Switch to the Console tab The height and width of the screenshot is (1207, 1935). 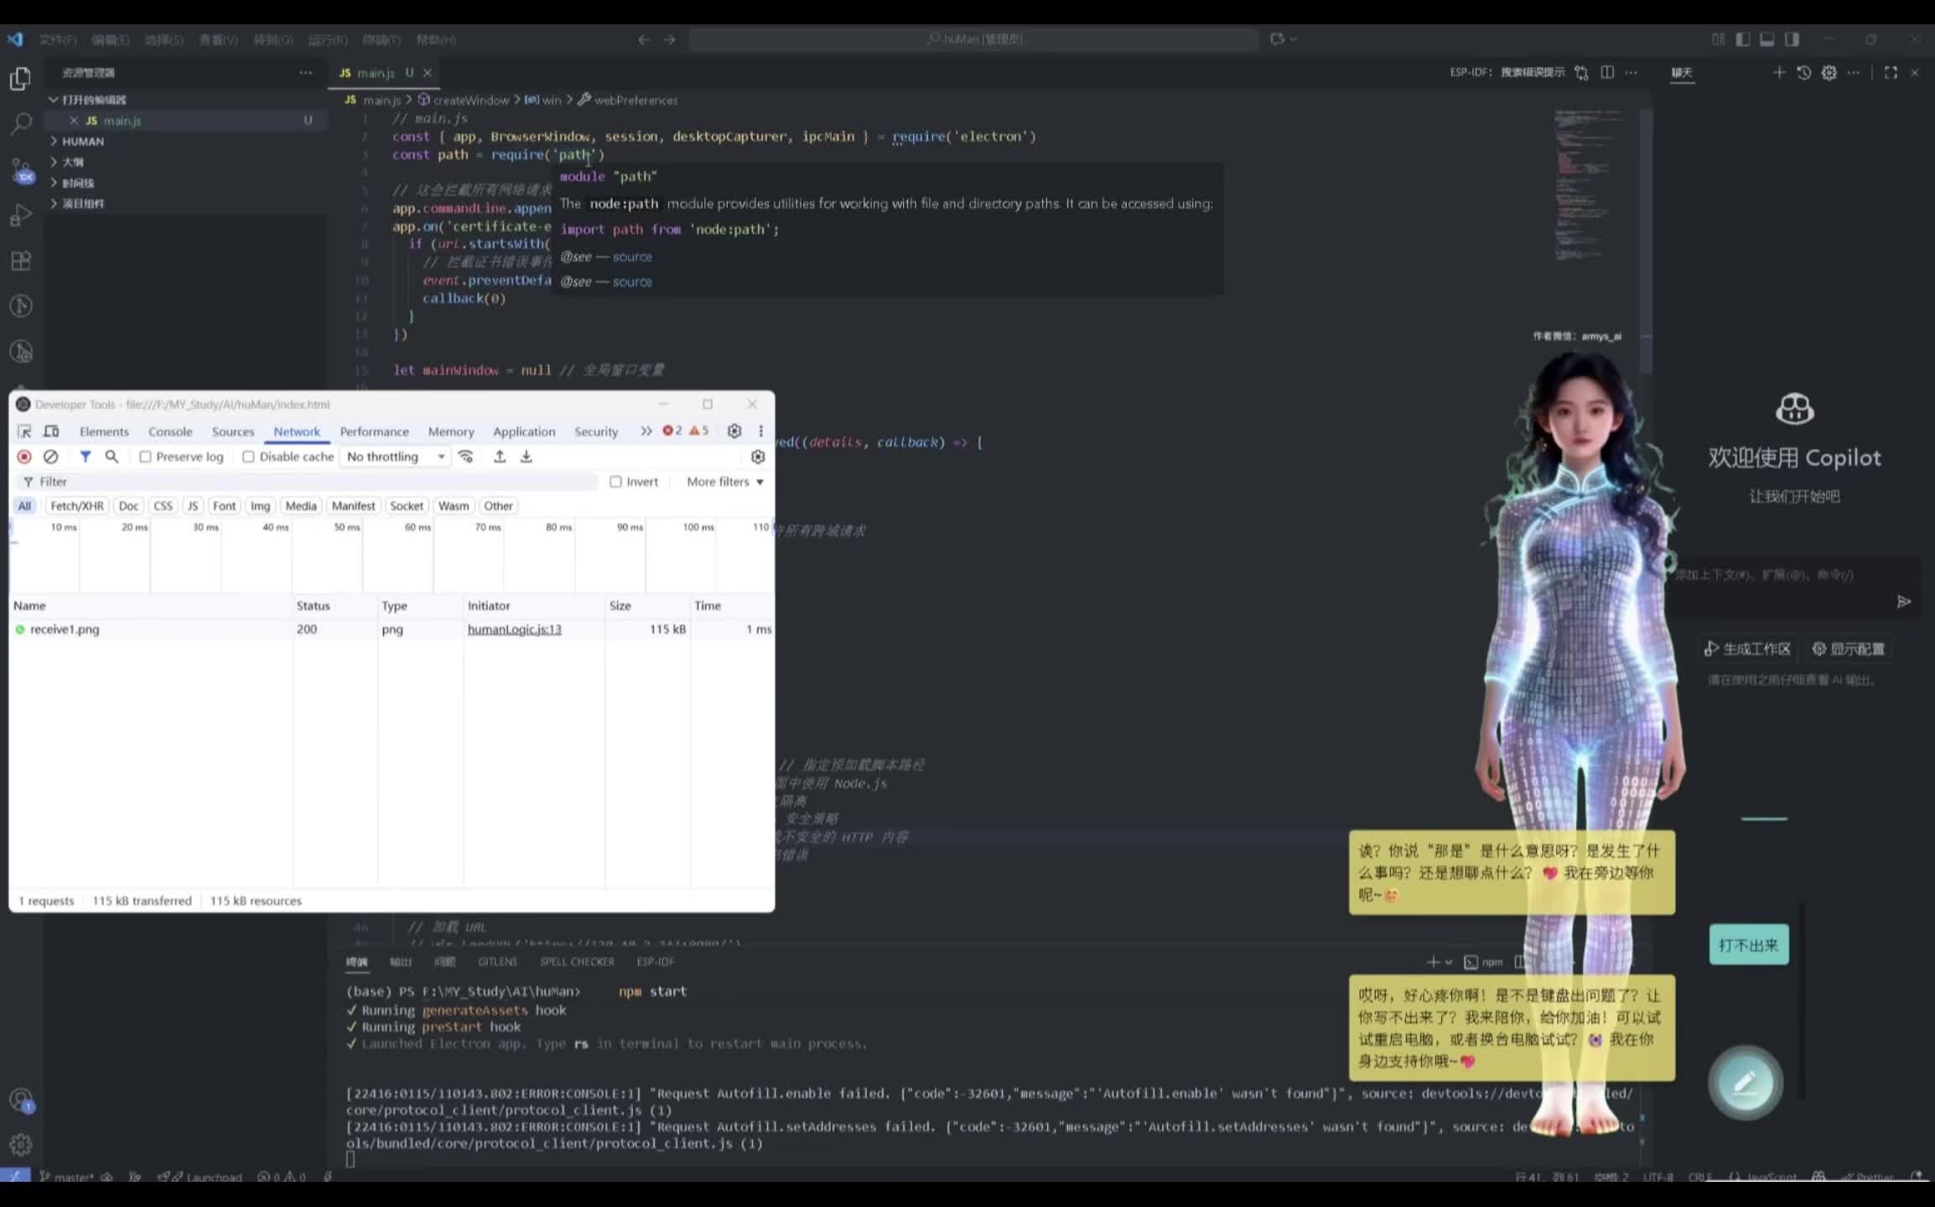coord(170,432)
